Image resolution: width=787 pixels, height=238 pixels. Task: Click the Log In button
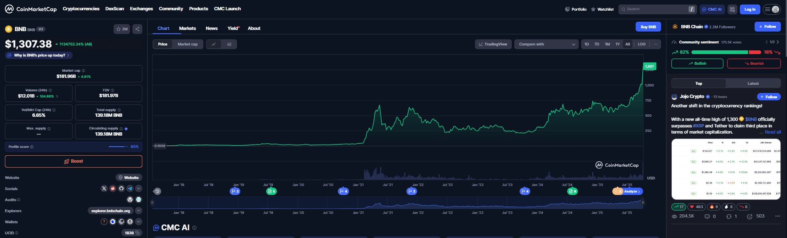[x=750, y=9]
